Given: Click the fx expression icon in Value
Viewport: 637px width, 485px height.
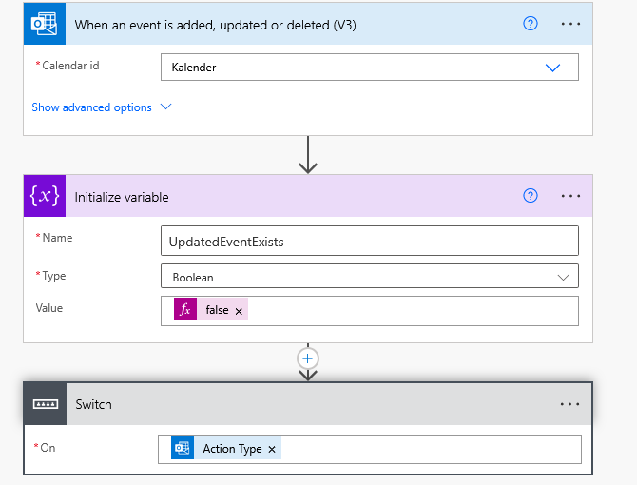Looking at the screenshot, I should point(185,309).
